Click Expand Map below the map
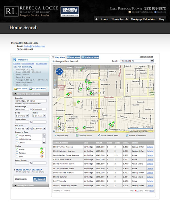170x204 pixels. coord(61,136)
